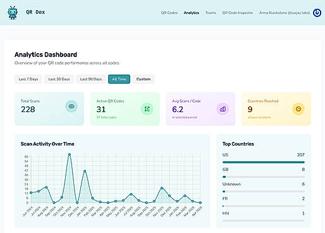Select the Last 90 Days filter
Image resolution: width=325 pixels, height=233 pixels.
tap(91, 79)
